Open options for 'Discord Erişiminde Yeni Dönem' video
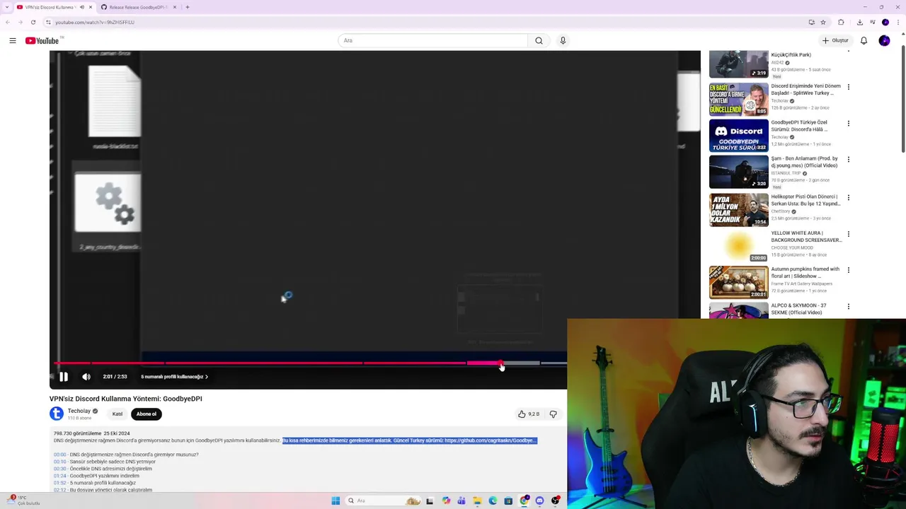The height and width of the screenshot is (509, 906). pyautogui.click(x=849, y=87)
